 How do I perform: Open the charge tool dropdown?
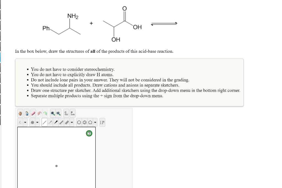click(x=37, y=122)
